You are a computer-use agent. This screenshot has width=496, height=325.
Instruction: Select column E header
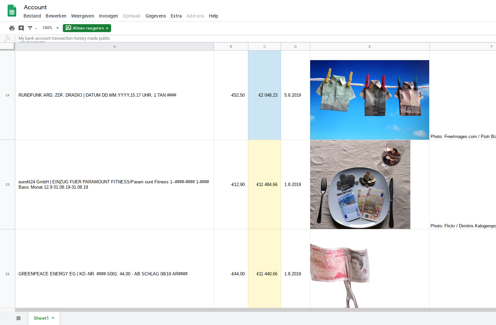[x=370, y=47]
